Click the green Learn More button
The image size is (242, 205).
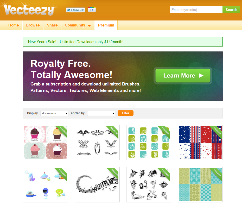point(183,76)
